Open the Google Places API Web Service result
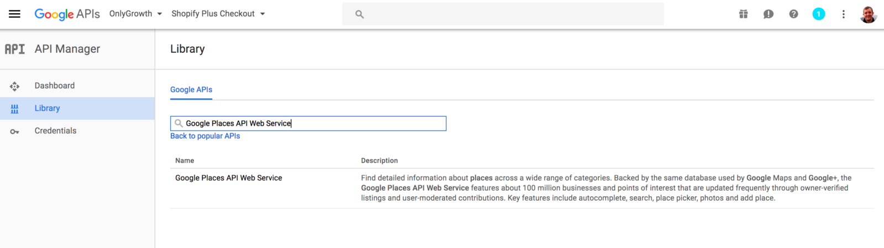The image size is (884, 248). [x=229, y=178]
